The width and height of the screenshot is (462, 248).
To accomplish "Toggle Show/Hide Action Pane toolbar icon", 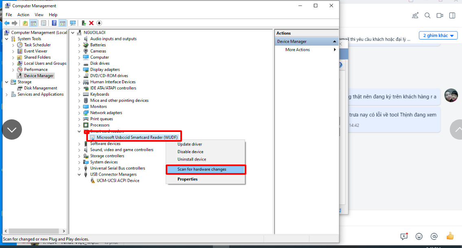I will [62, 23].
